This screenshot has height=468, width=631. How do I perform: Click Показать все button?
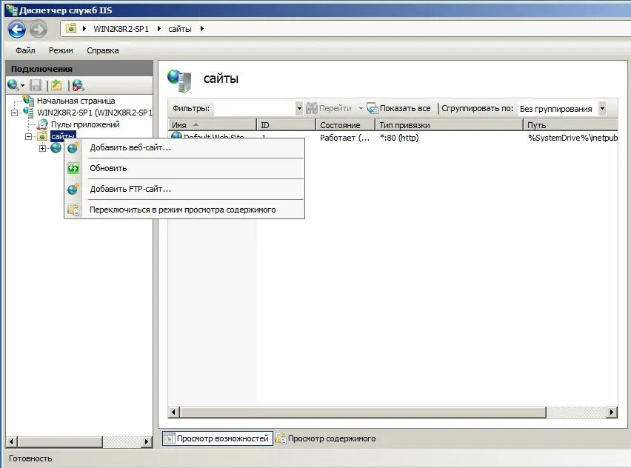point(398,108)
